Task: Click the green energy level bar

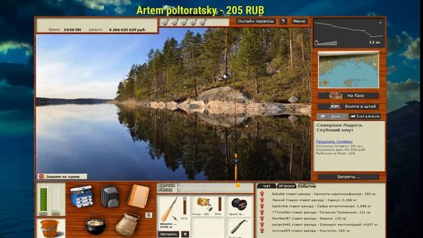Action: (x=44, y=200)
